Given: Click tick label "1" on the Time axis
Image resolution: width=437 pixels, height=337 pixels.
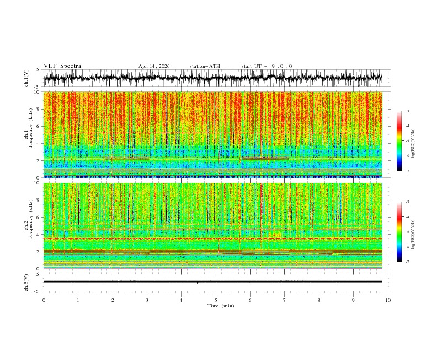Looking at the screenshot, I should (78, 300).
